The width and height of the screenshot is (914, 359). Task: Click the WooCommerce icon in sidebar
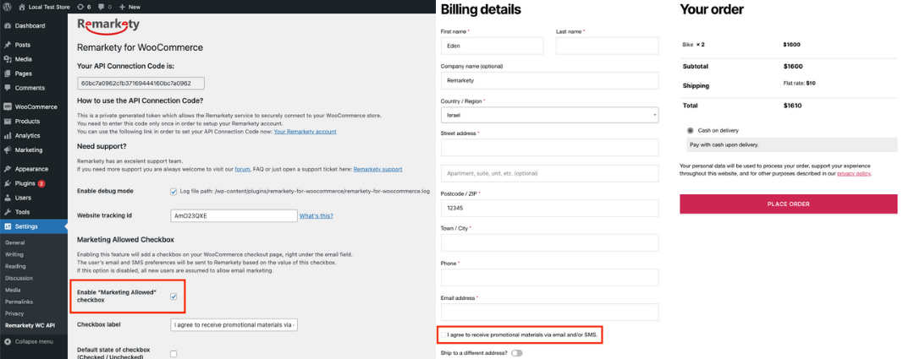click(x=8, y=107)
